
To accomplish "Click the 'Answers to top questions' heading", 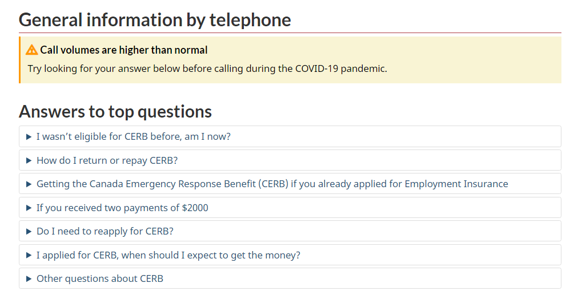I will click(115, 111).
